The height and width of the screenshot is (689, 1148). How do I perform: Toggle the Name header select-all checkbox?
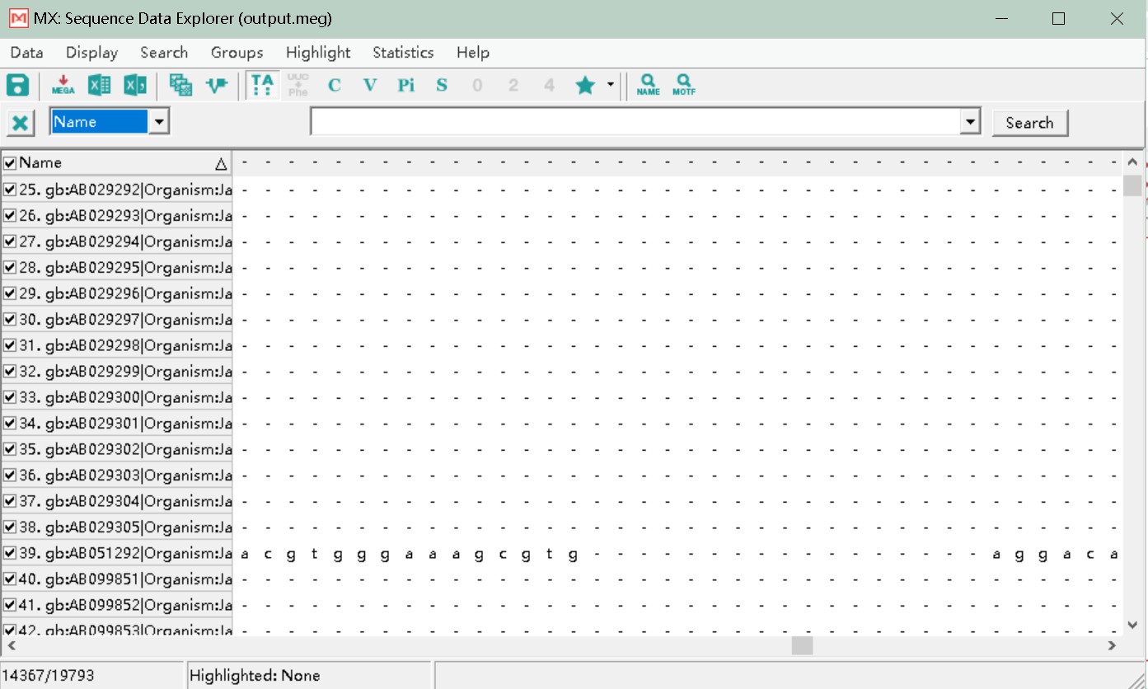tap(10, 163)
